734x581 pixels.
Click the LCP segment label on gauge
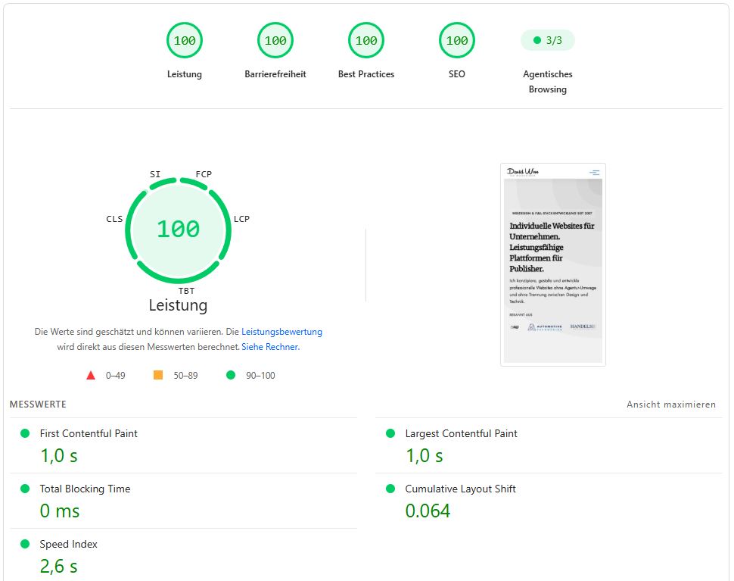[x=241, y=219]
